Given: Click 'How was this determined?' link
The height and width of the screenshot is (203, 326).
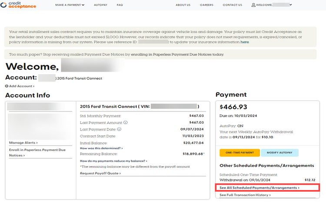Looking at the screenshot, I should click(100, 148).
